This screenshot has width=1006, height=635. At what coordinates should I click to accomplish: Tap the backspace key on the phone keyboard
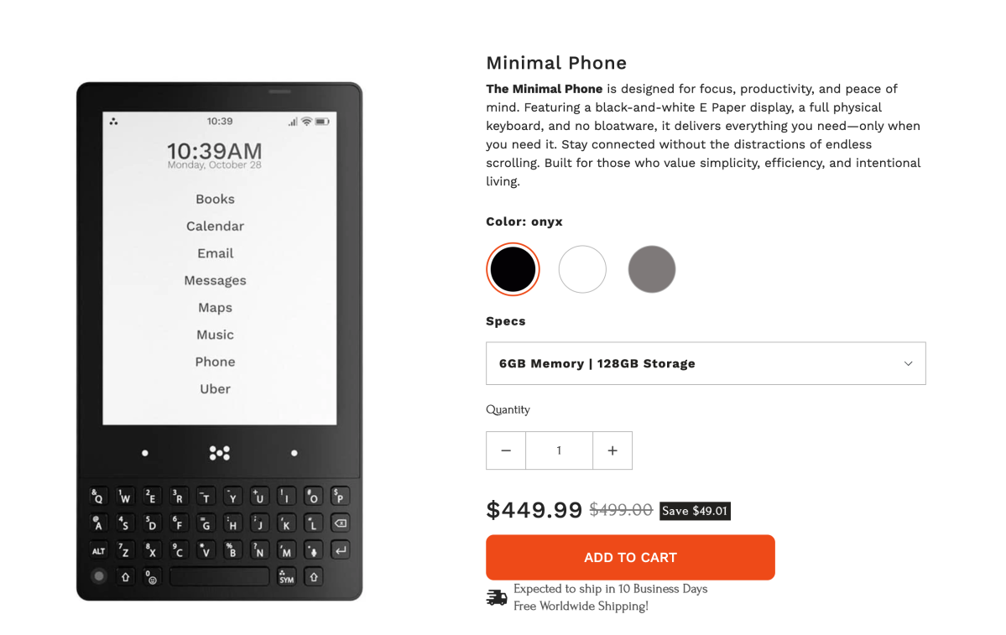[x=340, y=523]
